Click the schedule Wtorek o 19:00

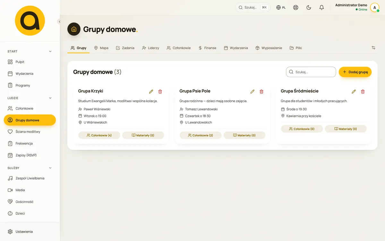(95, 116)
